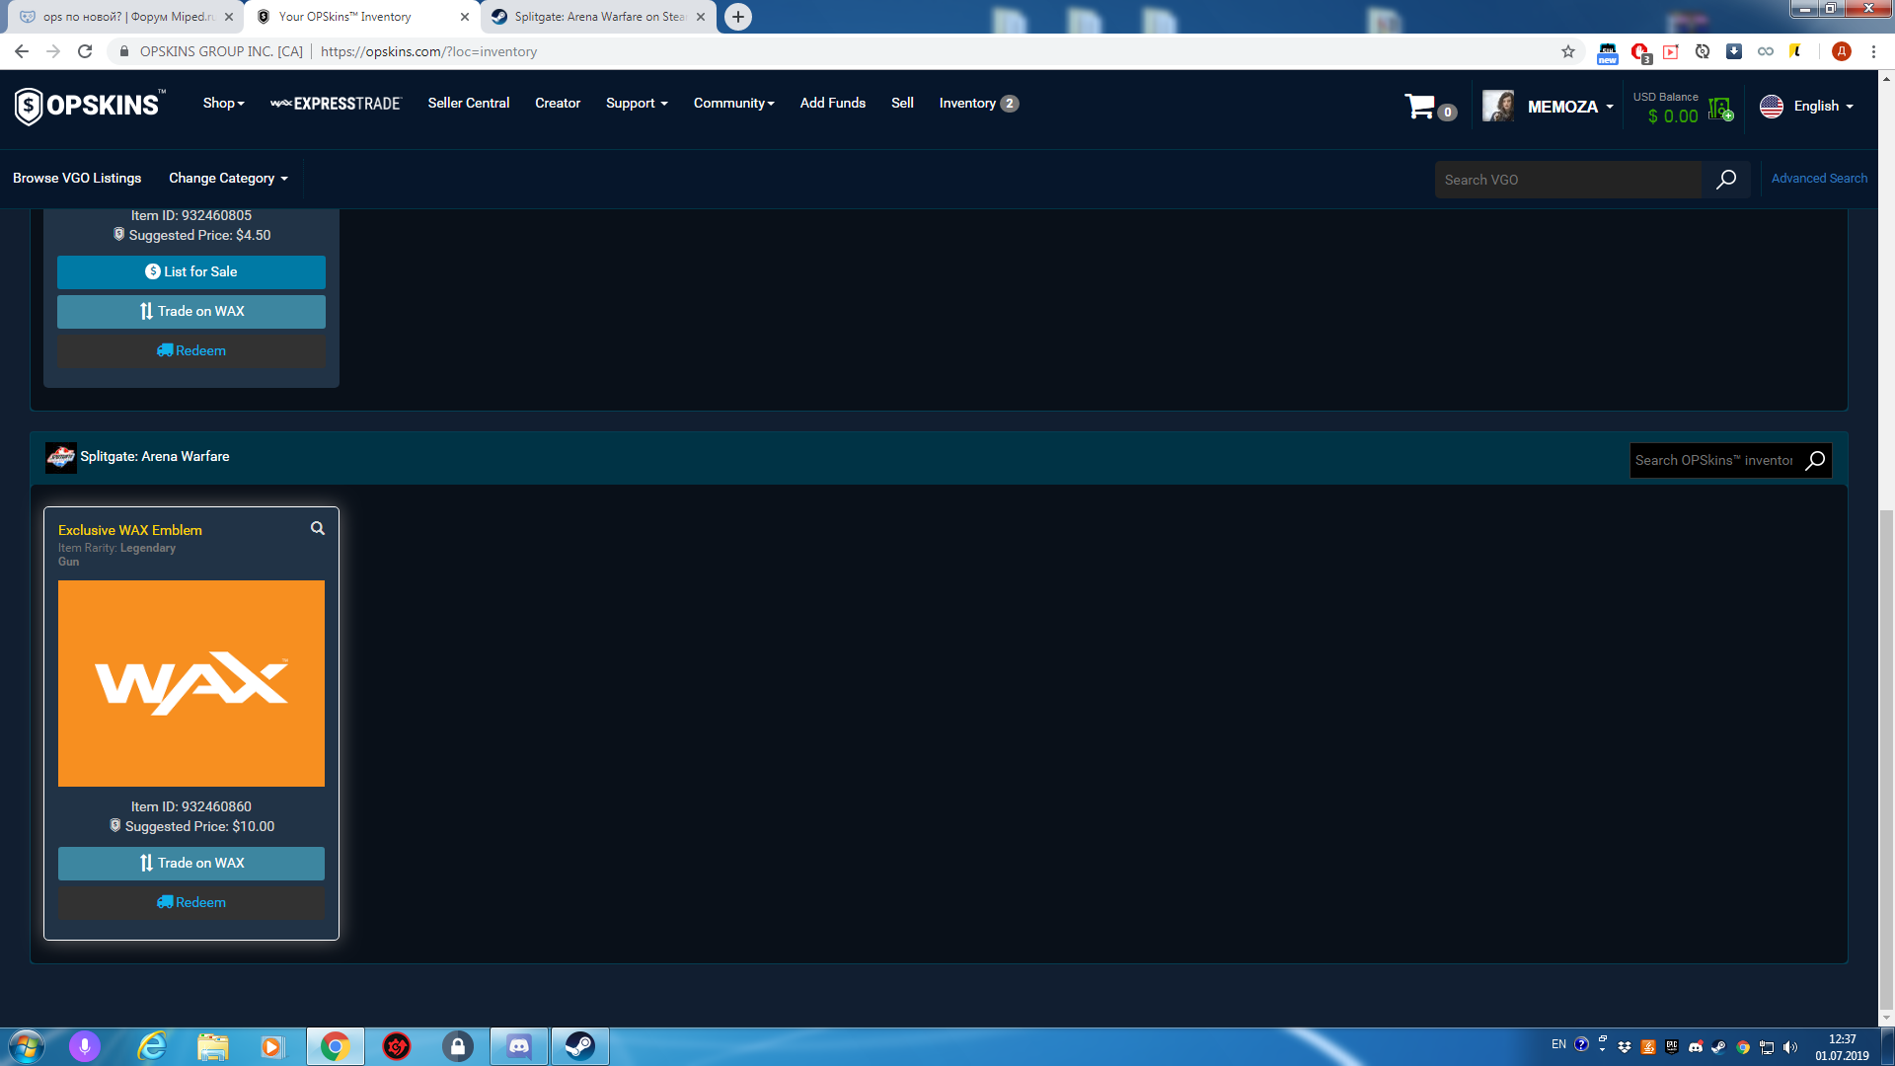Close the Your OPSkins Inventory tab
Screen dimensions: 1895x1066
point(465,17)
